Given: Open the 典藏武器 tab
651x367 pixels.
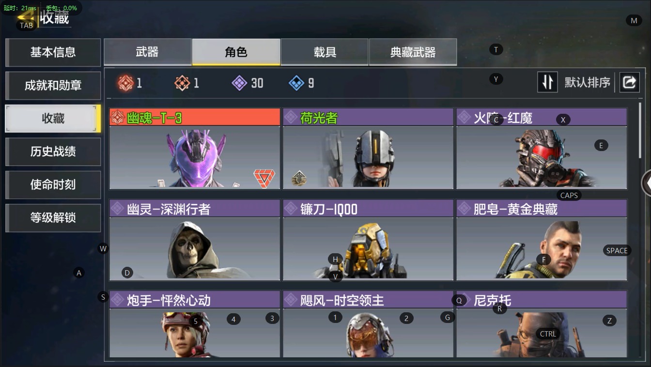Looking at the screenshot, I should click(x=413, y=52).
